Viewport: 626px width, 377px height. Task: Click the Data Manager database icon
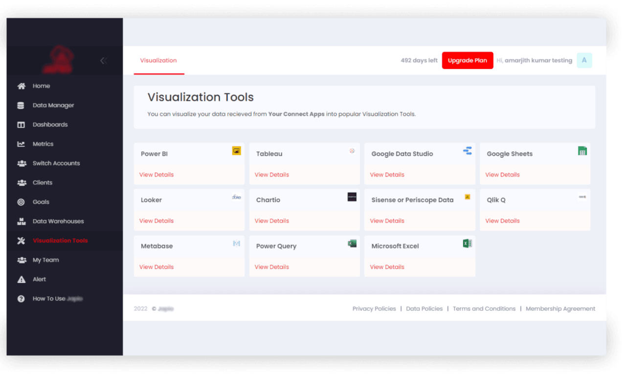[21, 105]
